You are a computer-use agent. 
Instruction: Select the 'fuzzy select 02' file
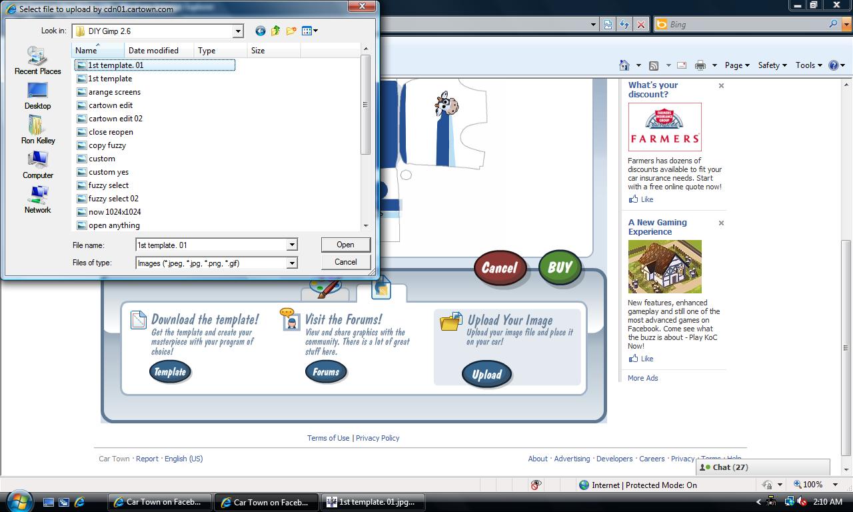pyautogui.click(x=113, y=199)
